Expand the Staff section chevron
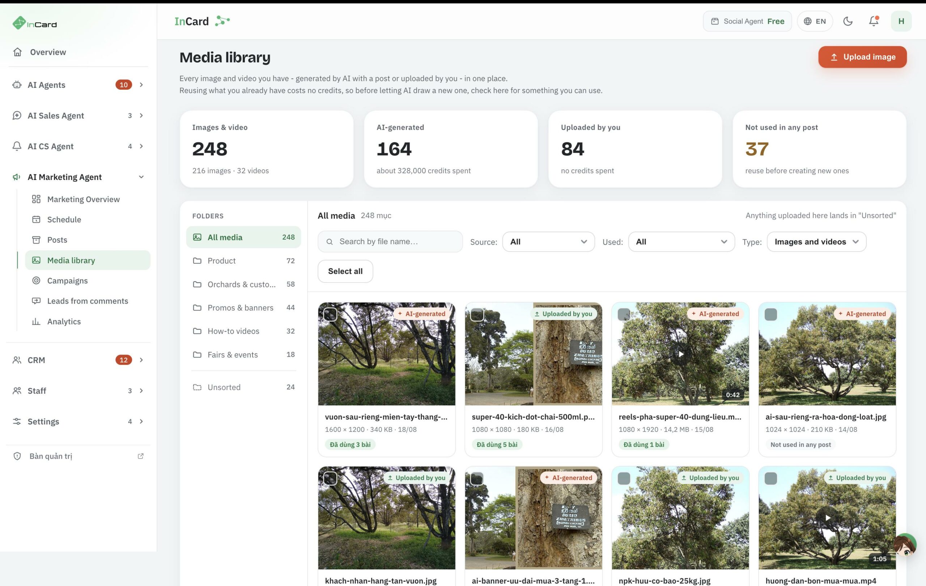926x586 pixels. coord(141,391)
